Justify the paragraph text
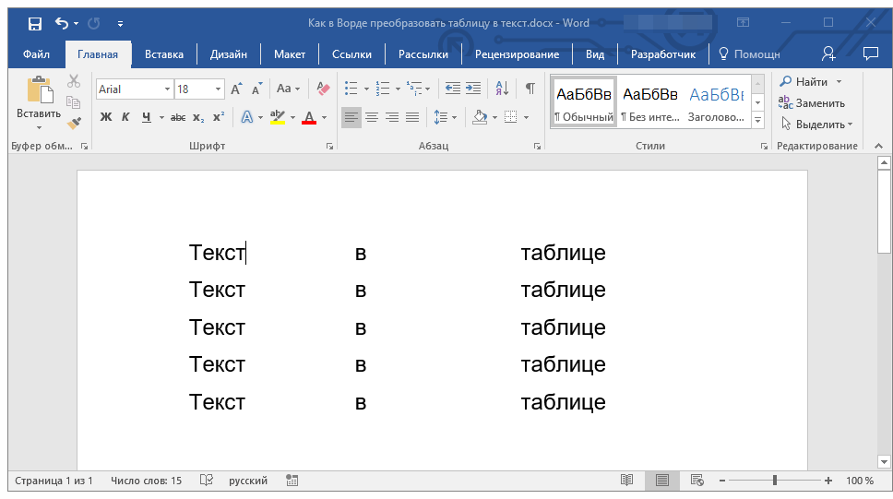Image resolution: width=893 pixels, height=499 pixels. (412, 117)
